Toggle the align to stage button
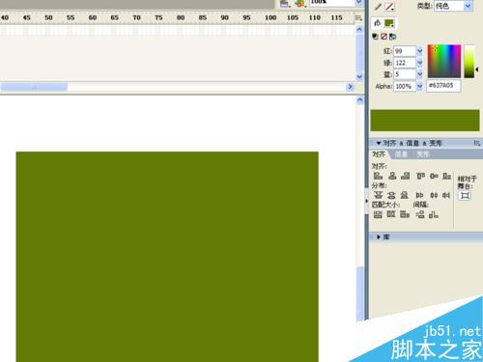The width and height of the screenshot is (483, 362). coord(465,195)
